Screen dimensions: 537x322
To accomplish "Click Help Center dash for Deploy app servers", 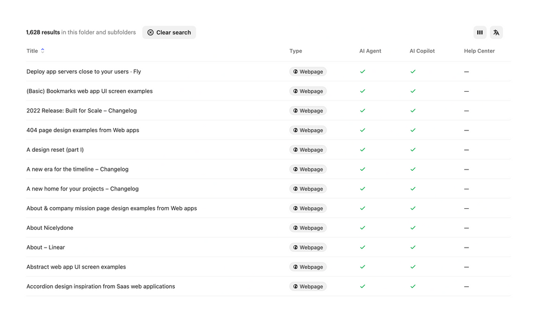I will pyautogui.click(x=467, y=71).
